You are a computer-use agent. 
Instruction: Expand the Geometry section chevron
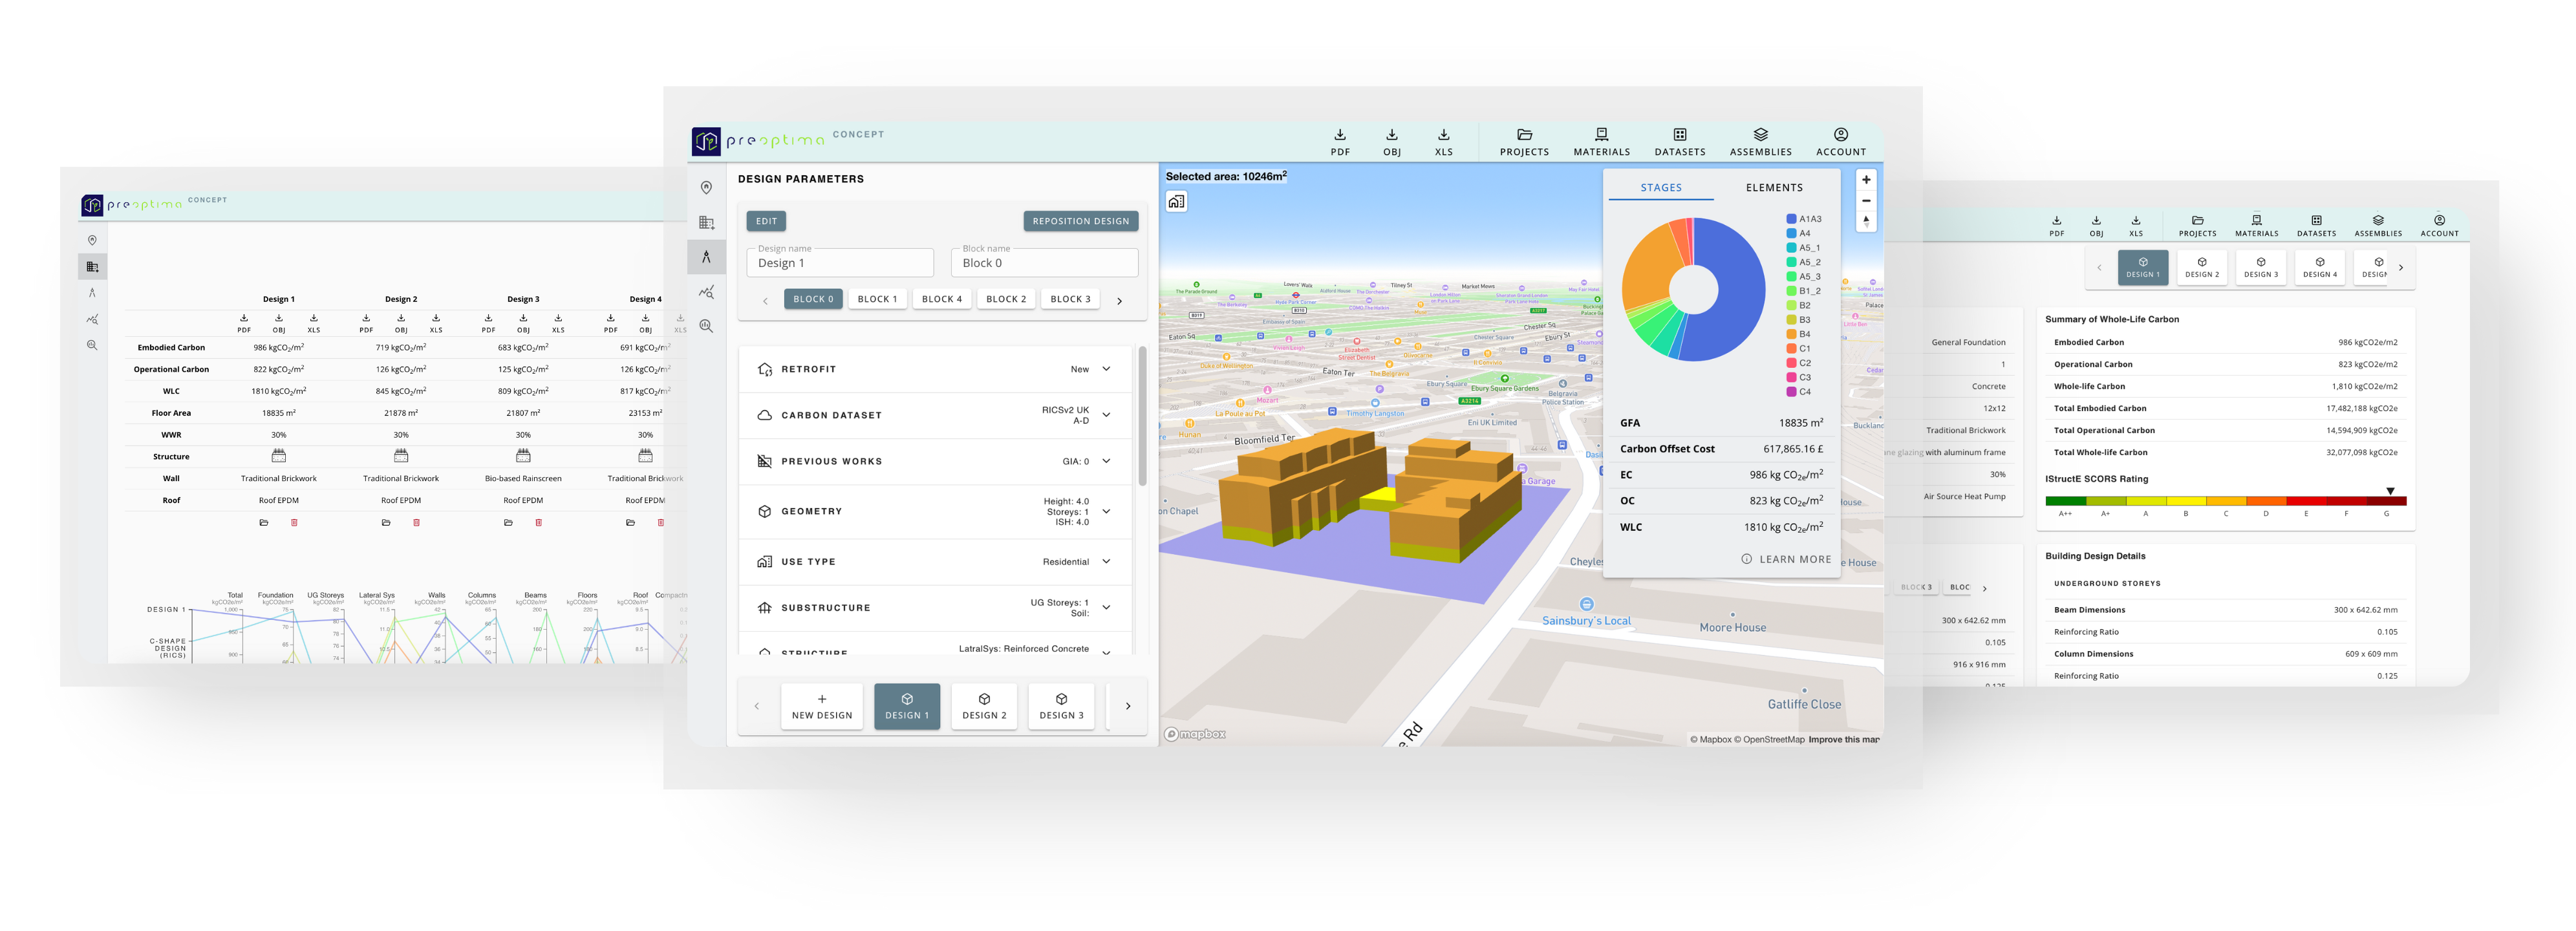(x=1106, y=511)
